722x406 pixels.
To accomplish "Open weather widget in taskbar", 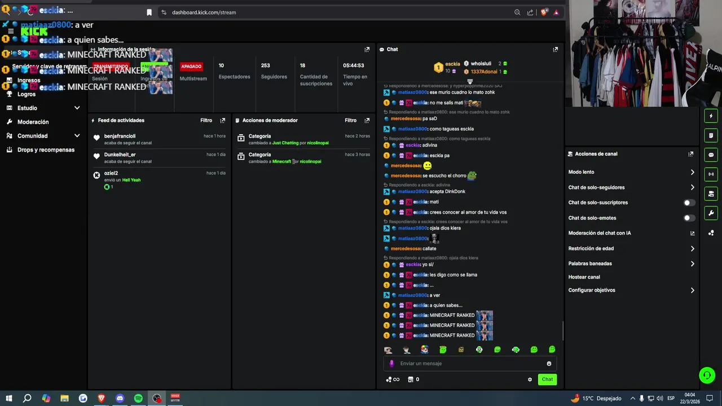I will 596,398.
